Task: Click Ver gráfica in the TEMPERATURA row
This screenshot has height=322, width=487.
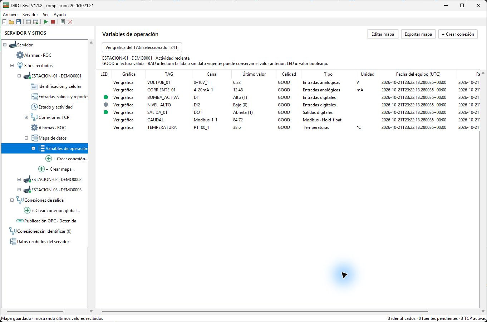Action: 123,127
